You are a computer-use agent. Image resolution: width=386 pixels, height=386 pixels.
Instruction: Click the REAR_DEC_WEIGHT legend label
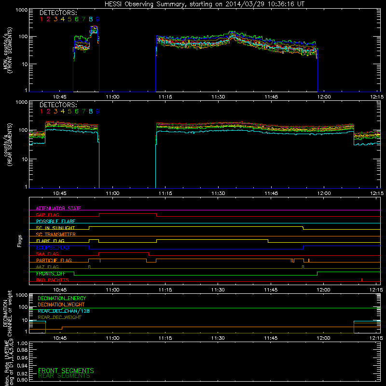pyautogui.click(x=59, y=317)
